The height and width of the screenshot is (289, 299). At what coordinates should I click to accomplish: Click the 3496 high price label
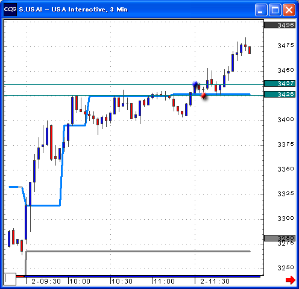280,25
